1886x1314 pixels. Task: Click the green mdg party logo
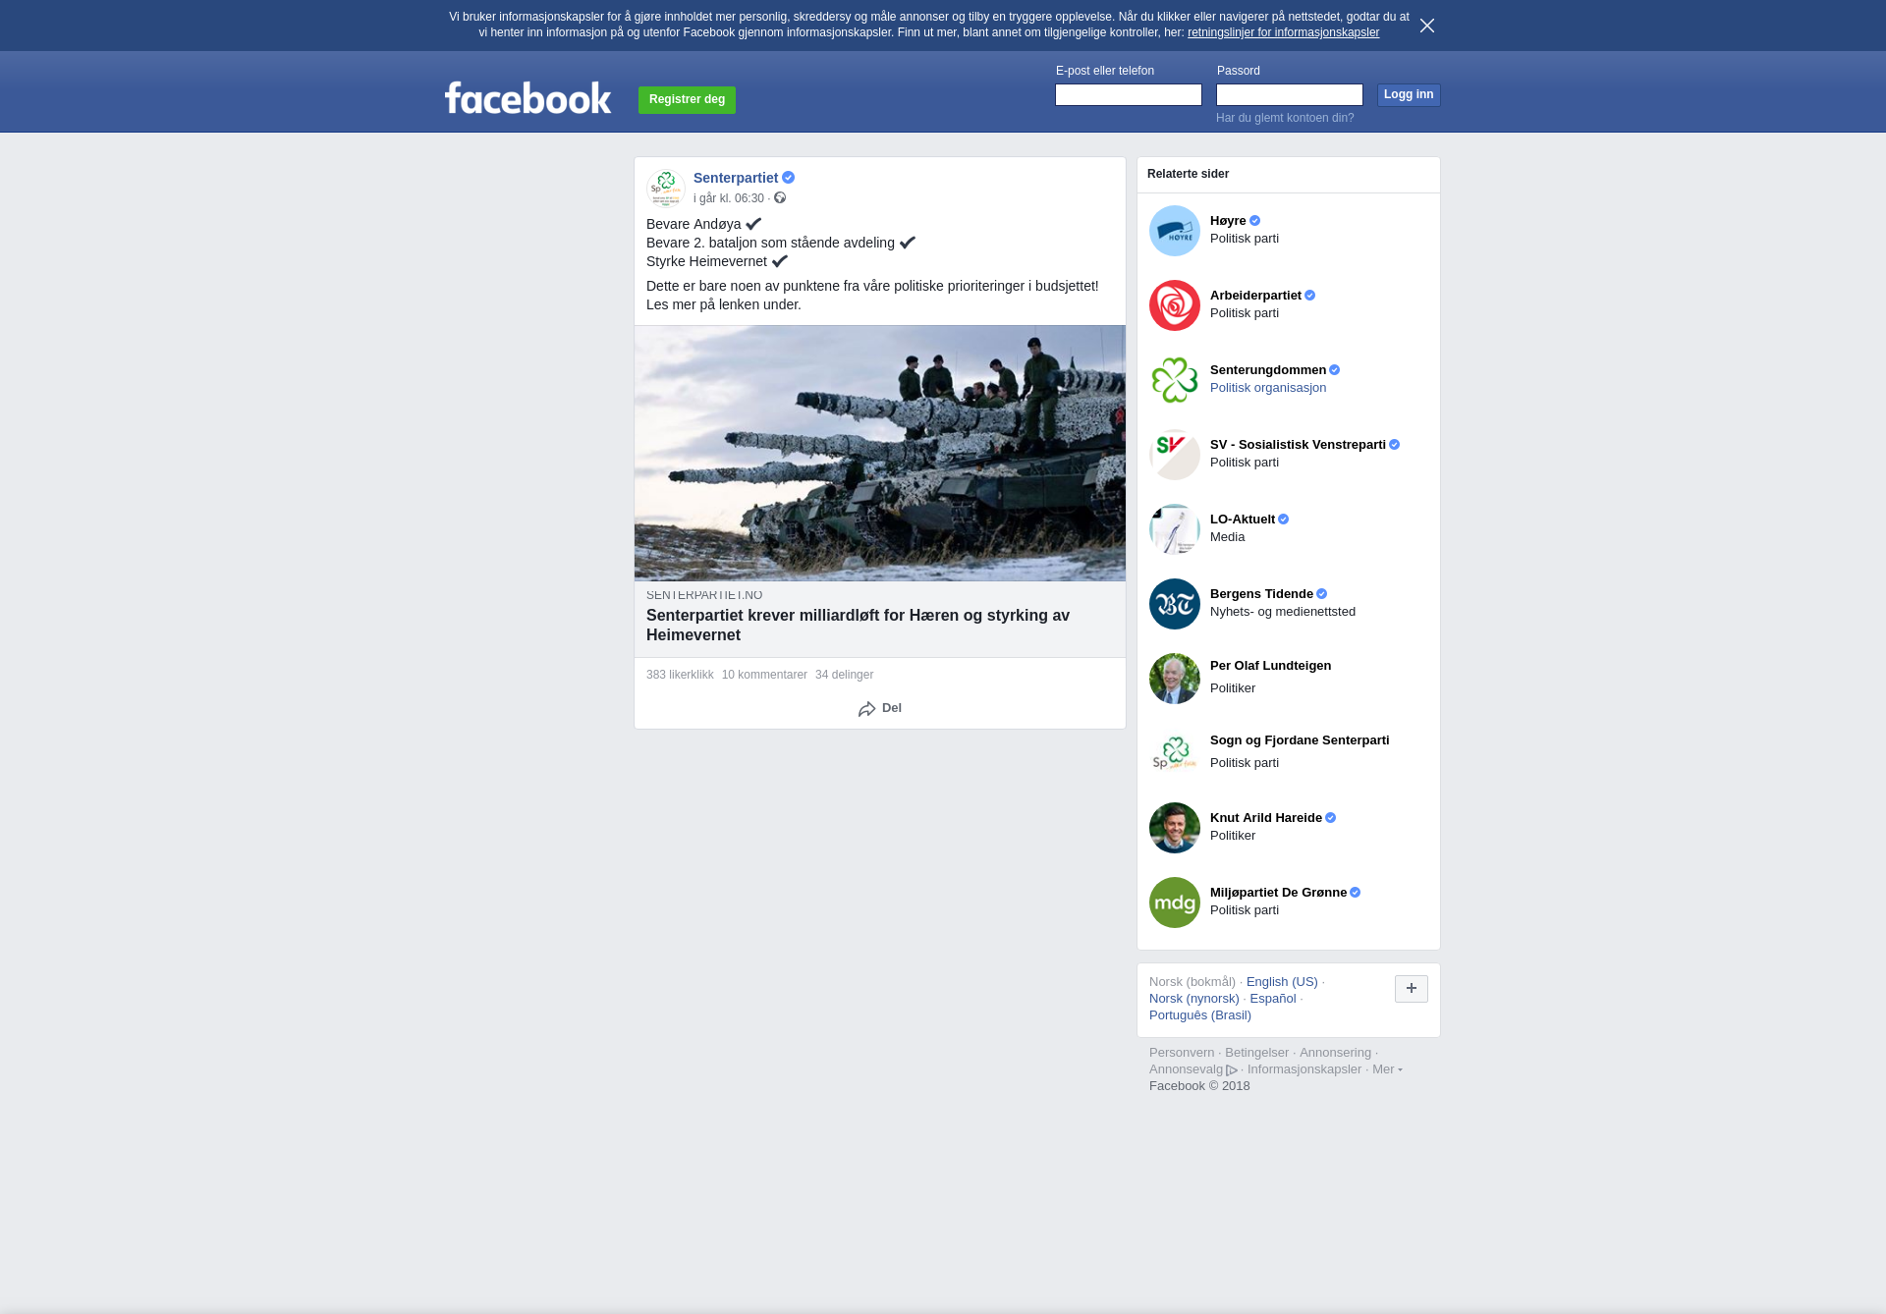point(1175,903)
